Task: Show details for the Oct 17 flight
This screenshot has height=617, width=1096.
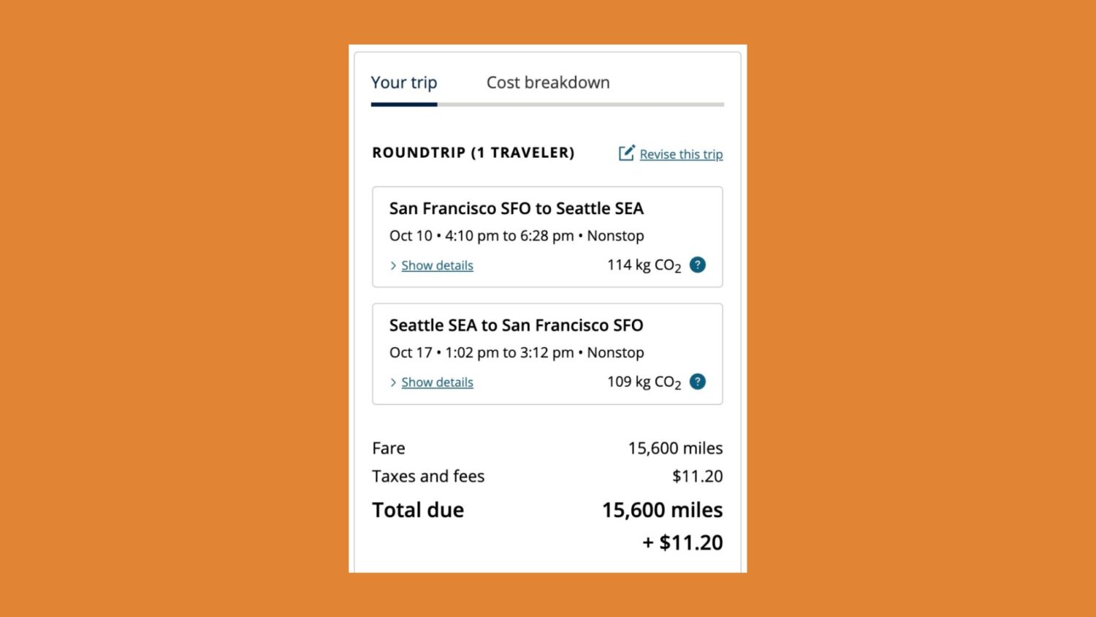Action: [x=437, y=382]
